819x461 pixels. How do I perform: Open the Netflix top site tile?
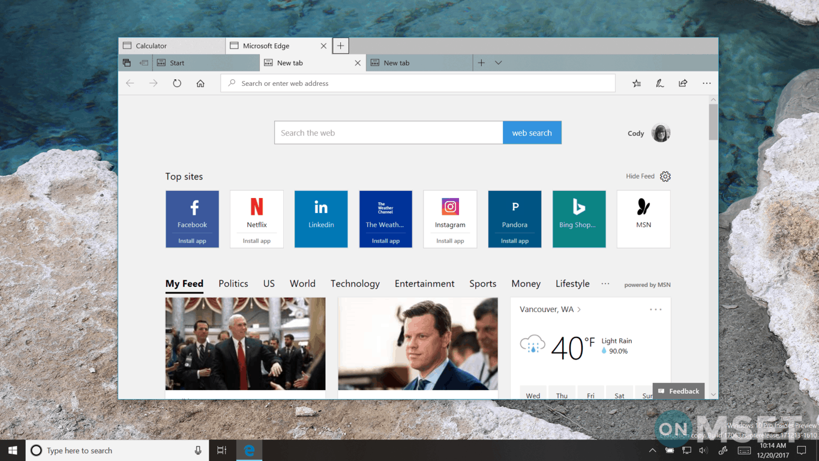pyautogui.click(x=257, y=219)
